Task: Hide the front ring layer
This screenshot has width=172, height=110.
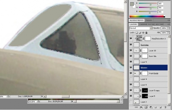Action: [x=131, y=45]
